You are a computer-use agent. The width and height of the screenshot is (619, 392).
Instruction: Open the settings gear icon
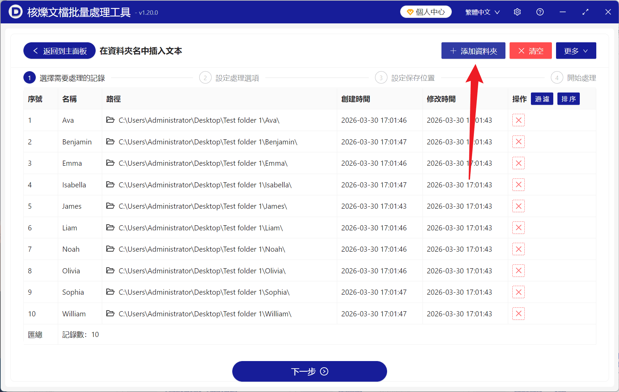517,12
